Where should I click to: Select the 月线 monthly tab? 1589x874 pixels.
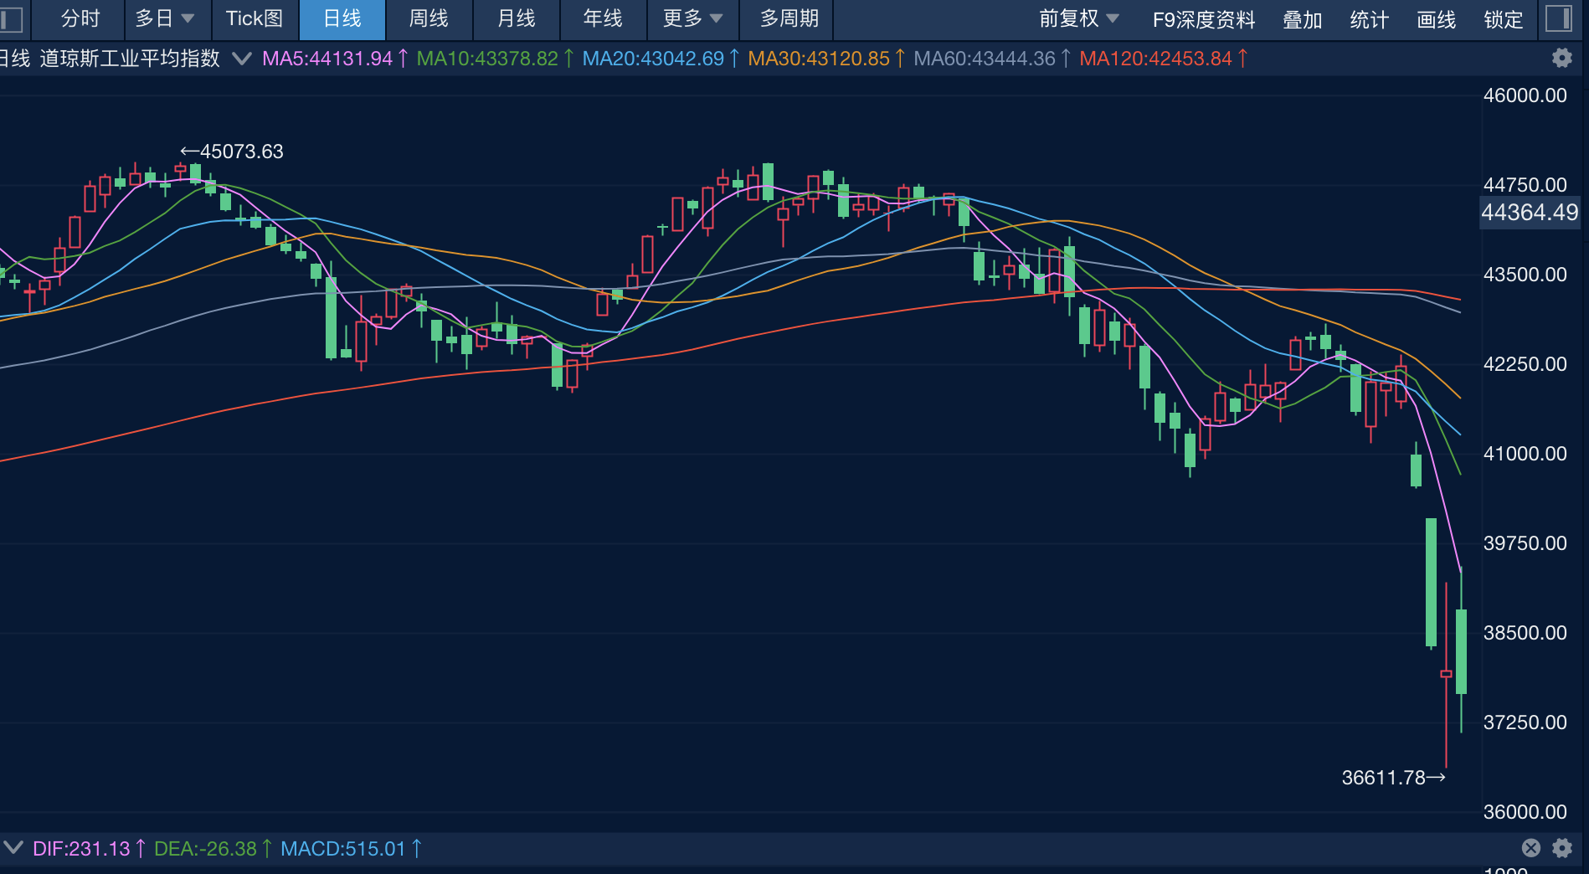pyautogui.click(x=516, y=18)
